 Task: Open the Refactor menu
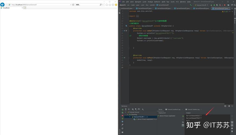coord(157,2)
